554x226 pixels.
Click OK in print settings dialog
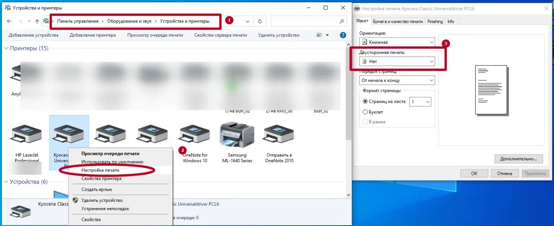(x=474, y=173)
